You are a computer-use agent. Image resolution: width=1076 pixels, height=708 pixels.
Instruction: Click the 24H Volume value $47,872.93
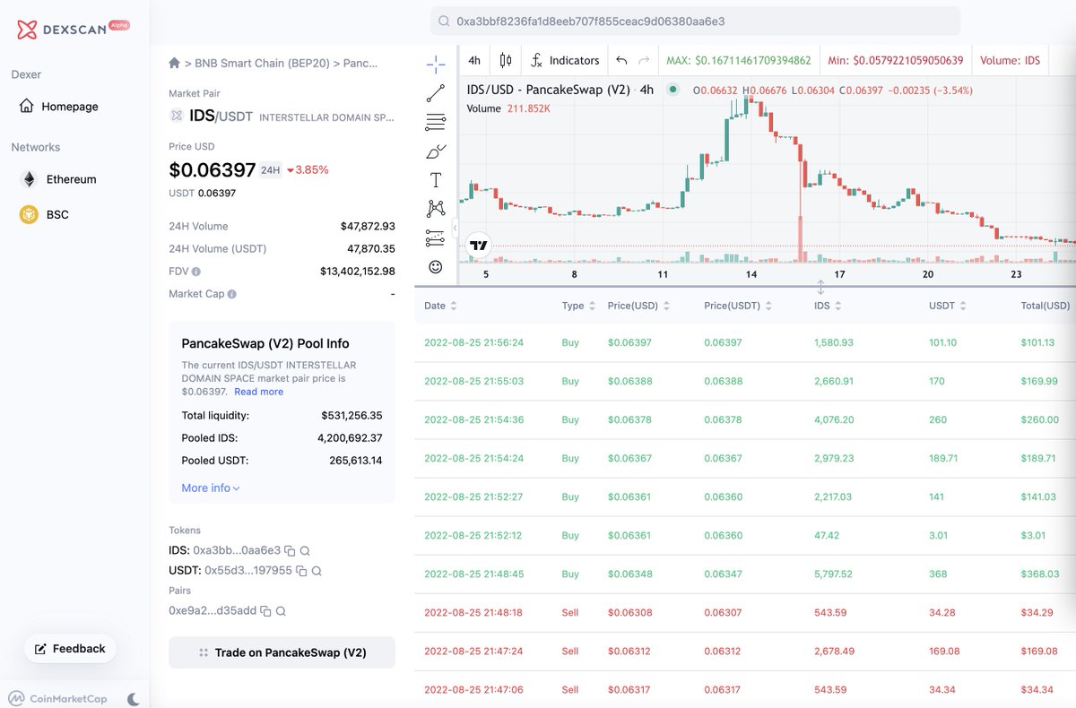[368, 226]
